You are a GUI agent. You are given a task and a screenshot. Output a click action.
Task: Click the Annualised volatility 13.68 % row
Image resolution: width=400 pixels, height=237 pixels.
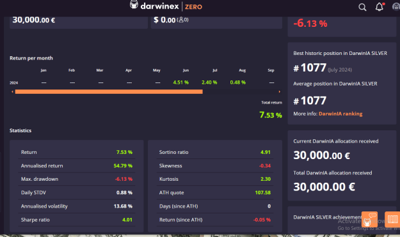pyautogui.click(x=77, y=206)
